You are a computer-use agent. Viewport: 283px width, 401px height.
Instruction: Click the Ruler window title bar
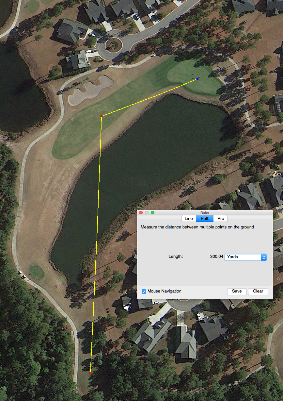coord(205,213)
